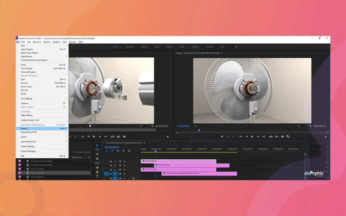The height and width of the screenshot is (216, 346).
Task: Select the Pen tool
Action: [97, 167]
